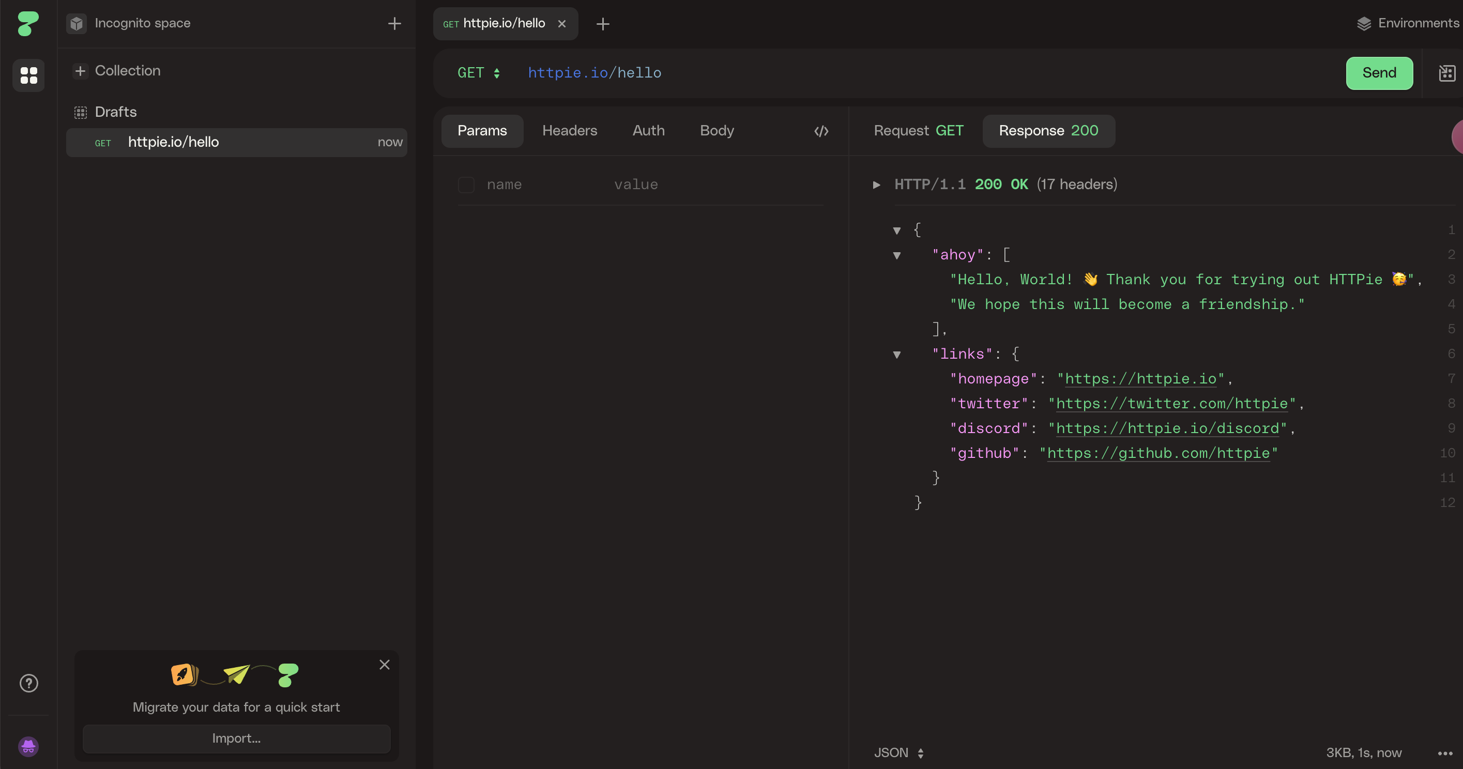Open the code snippet generator icon
This screenshot has width=1463, height=769.
tap(821, 131)
